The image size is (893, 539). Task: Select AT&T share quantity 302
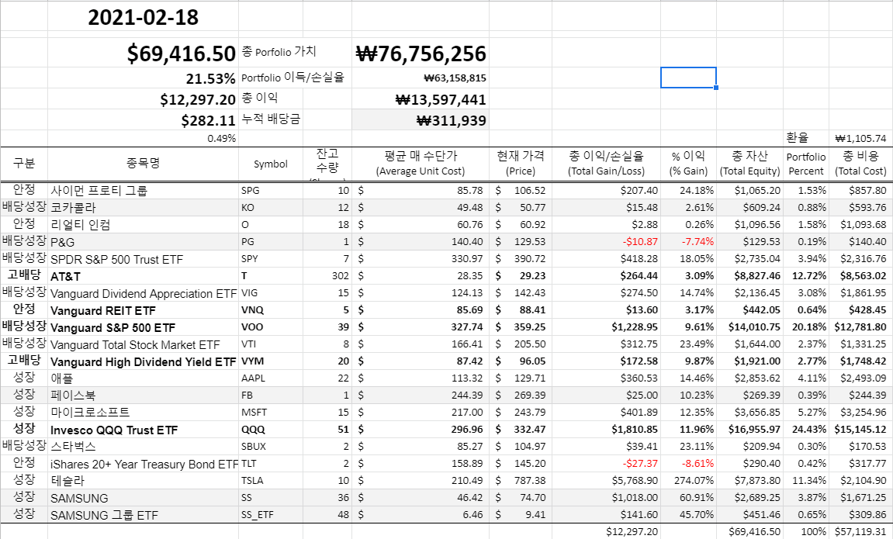point(327,275)
